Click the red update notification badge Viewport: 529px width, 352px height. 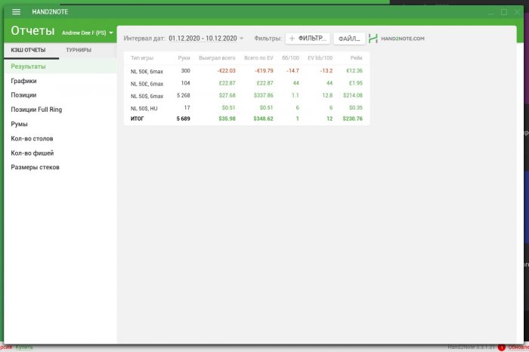[x=502, y=347]
